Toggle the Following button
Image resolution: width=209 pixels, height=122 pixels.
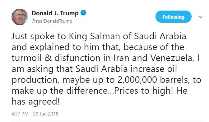tap(174, 17)
